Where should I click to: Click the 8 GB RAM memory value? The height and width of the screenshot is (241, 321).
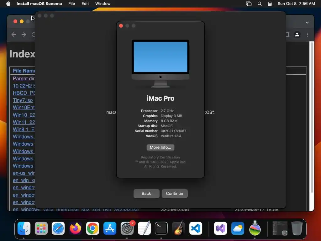169,121
